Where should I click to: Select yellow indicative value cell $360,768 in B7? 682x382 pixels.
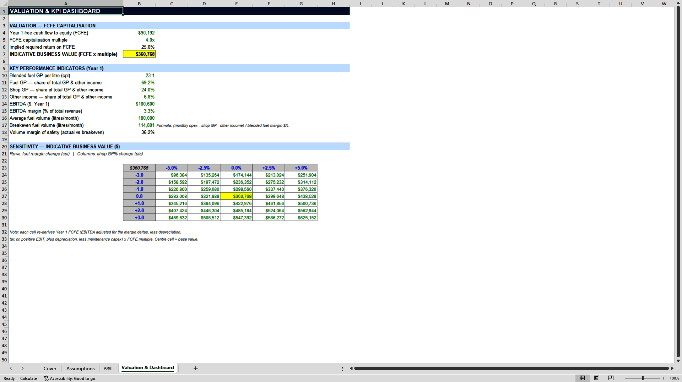(x=139, y=54)
